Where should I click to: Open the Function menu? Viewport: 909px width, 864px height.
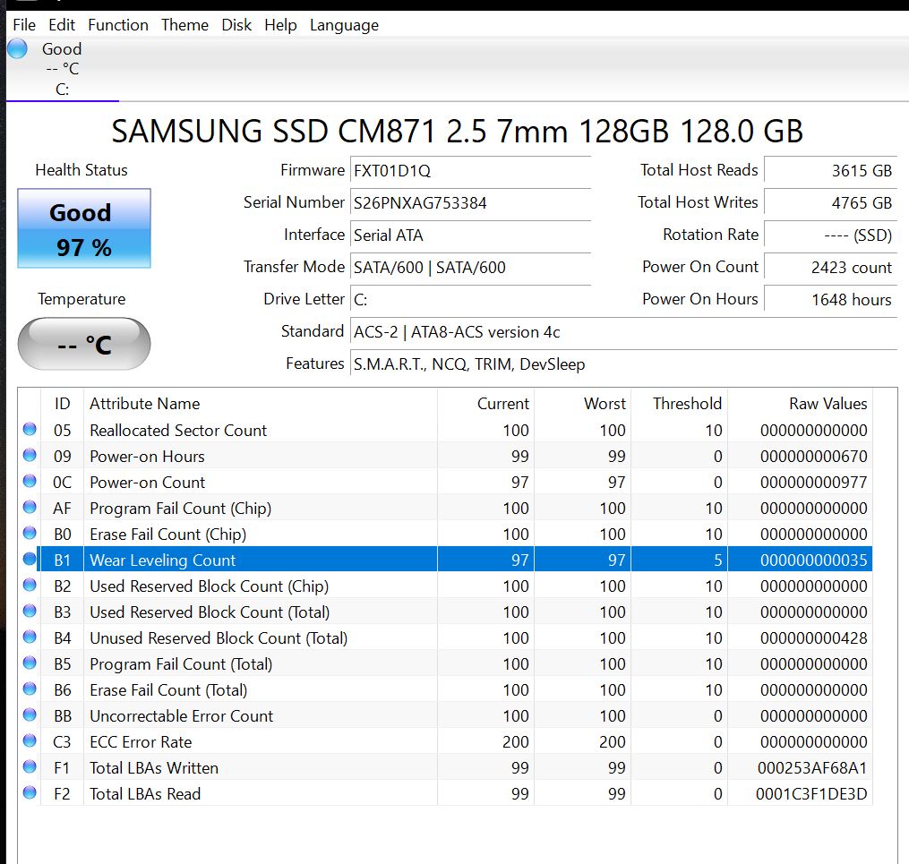(x=118, y=25)
